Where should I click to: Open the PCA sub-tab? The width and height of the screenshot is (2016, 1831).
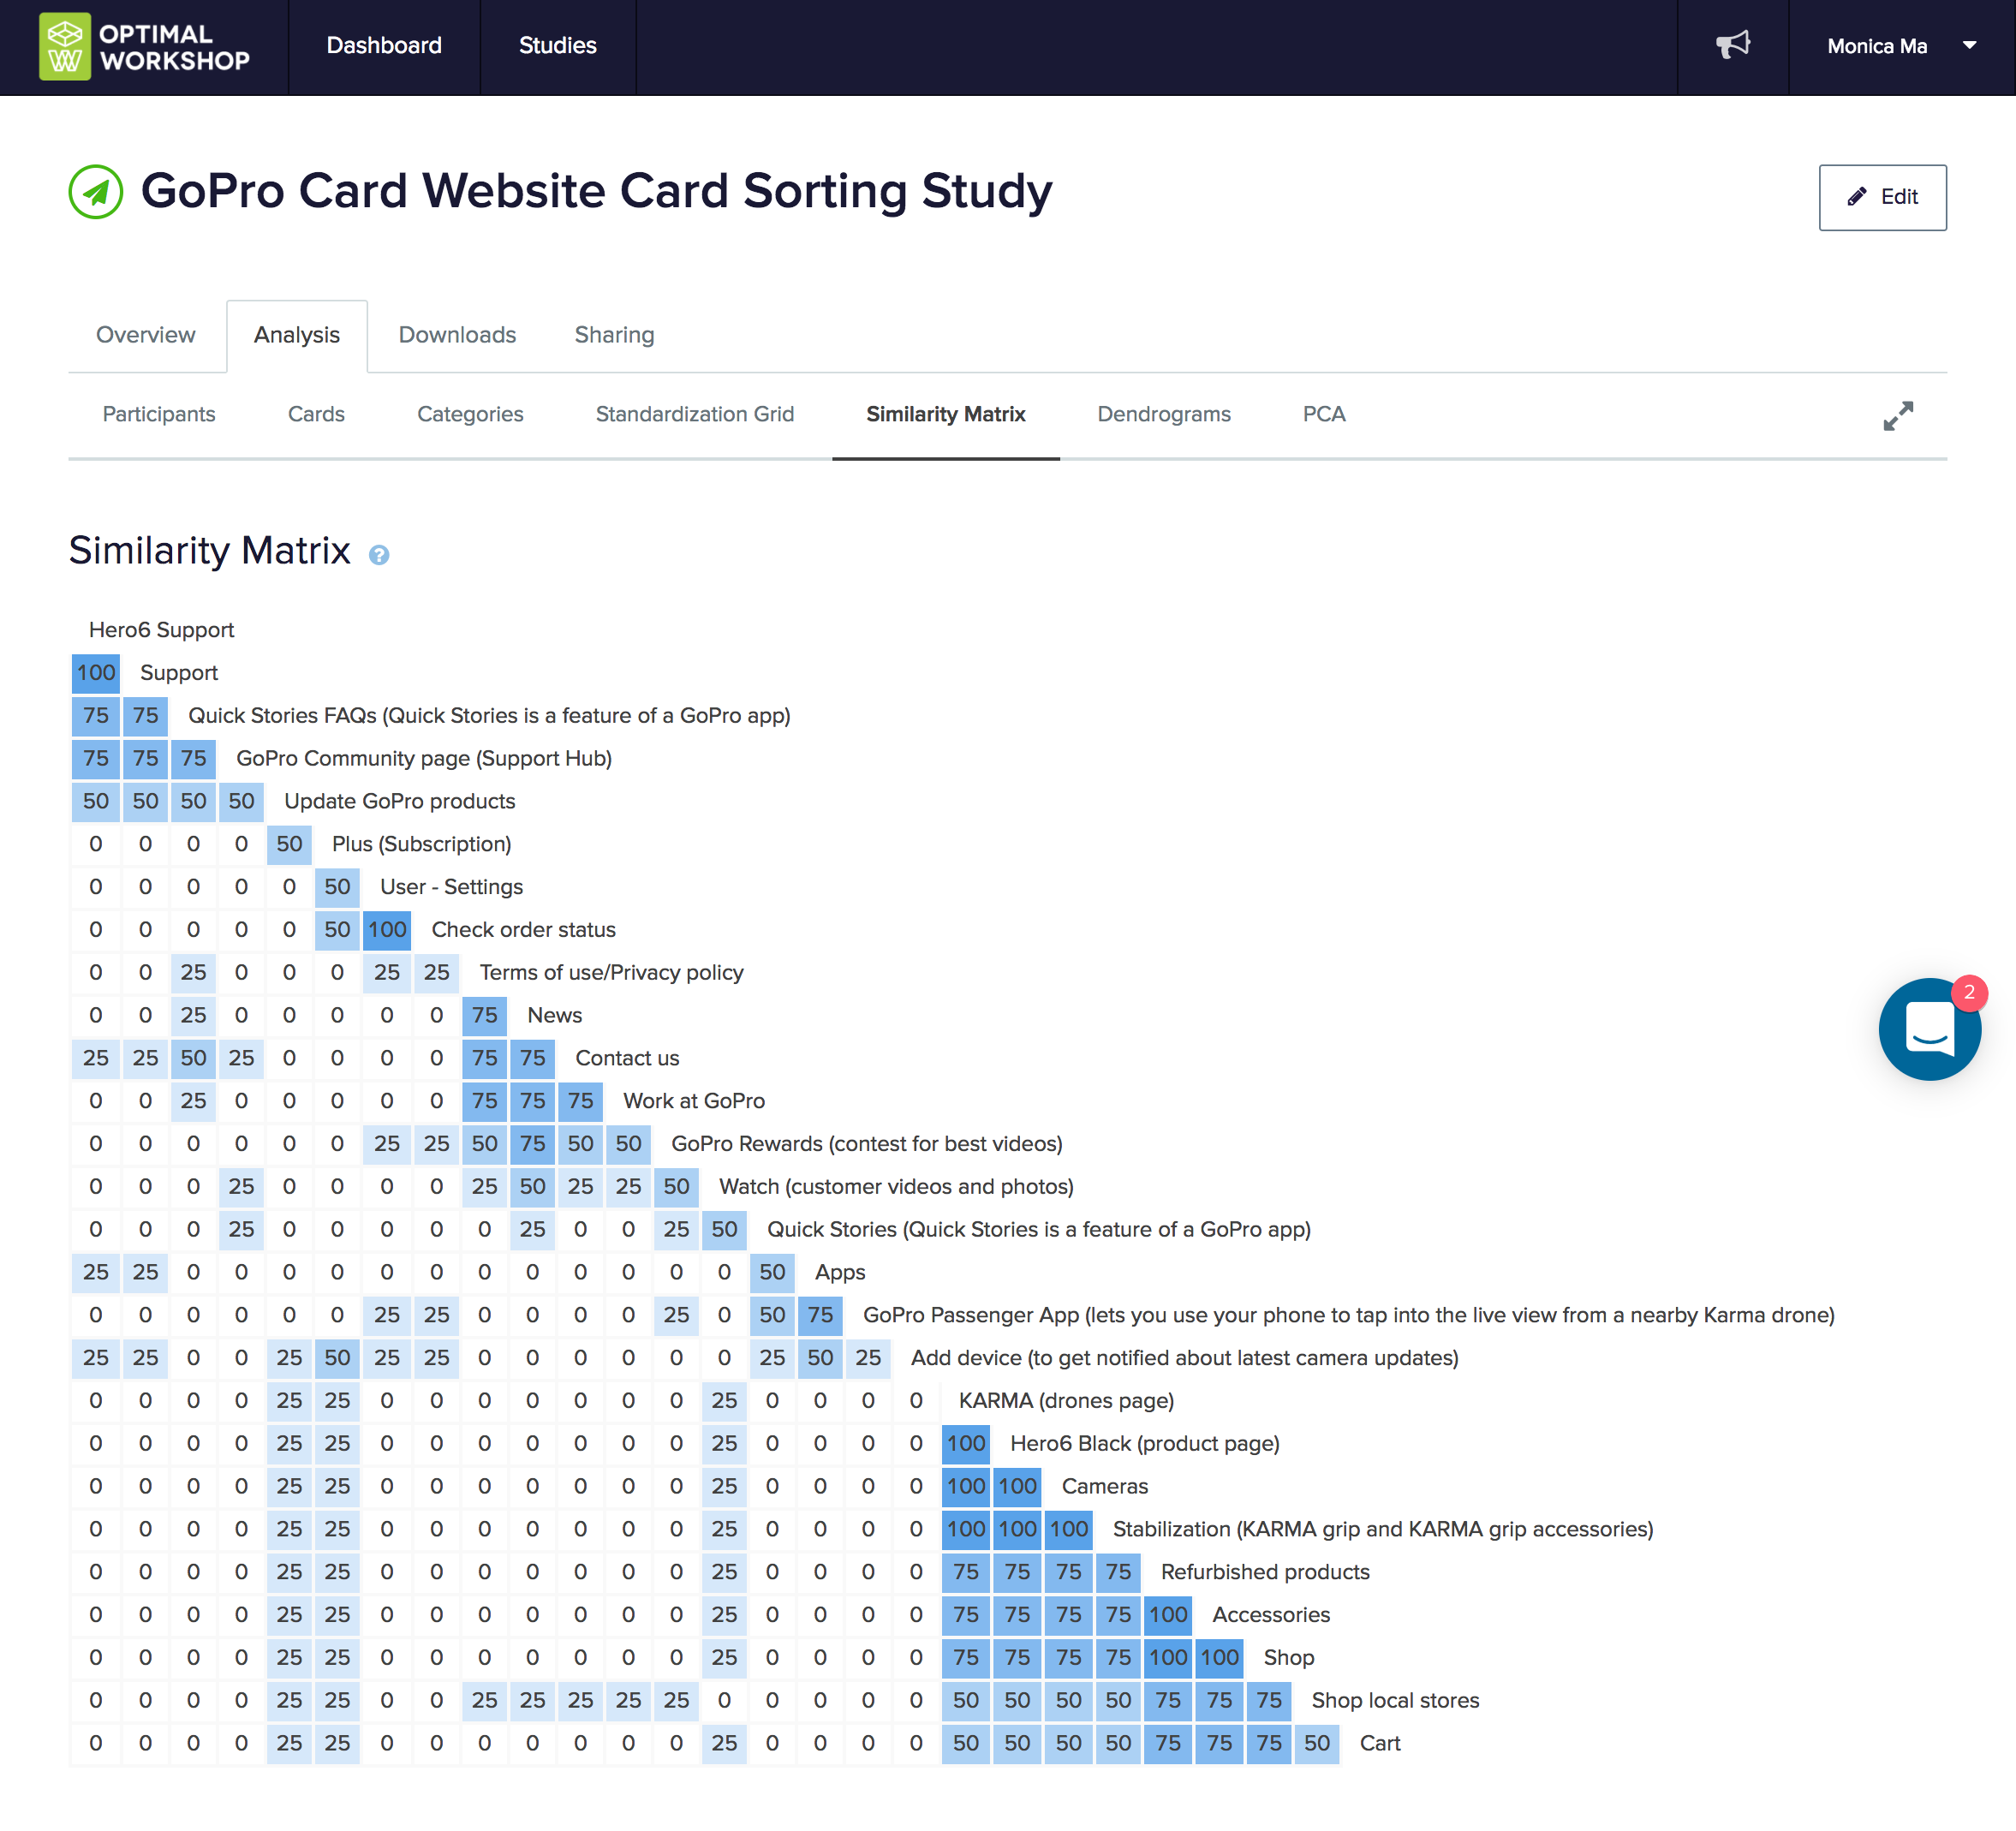coord(1324,414)
